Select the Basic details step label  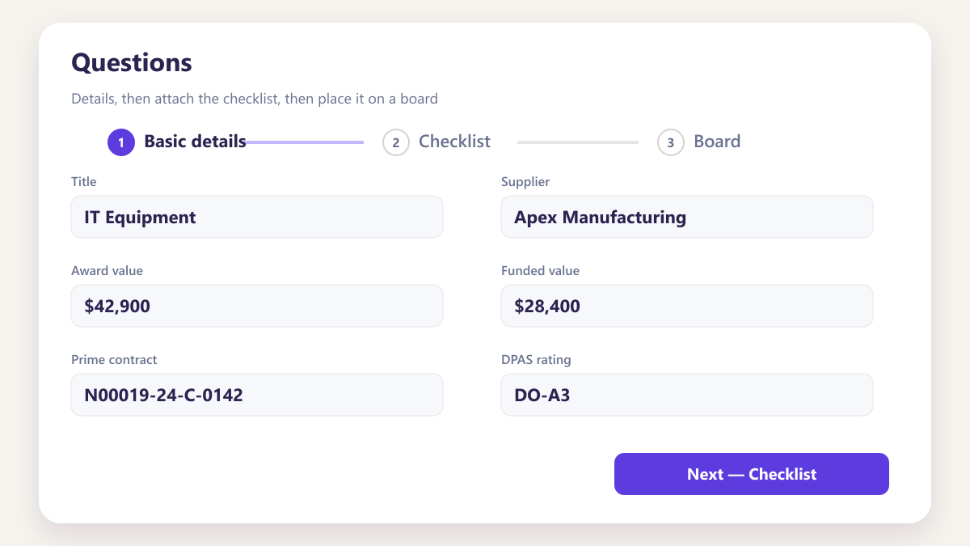pos(195,142)
